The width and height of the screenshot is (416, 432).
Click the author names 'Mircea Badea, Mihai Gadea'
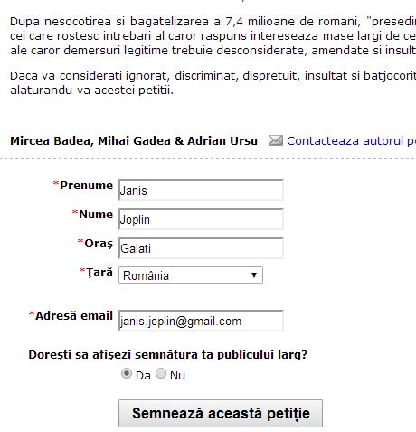coord(91,141)
